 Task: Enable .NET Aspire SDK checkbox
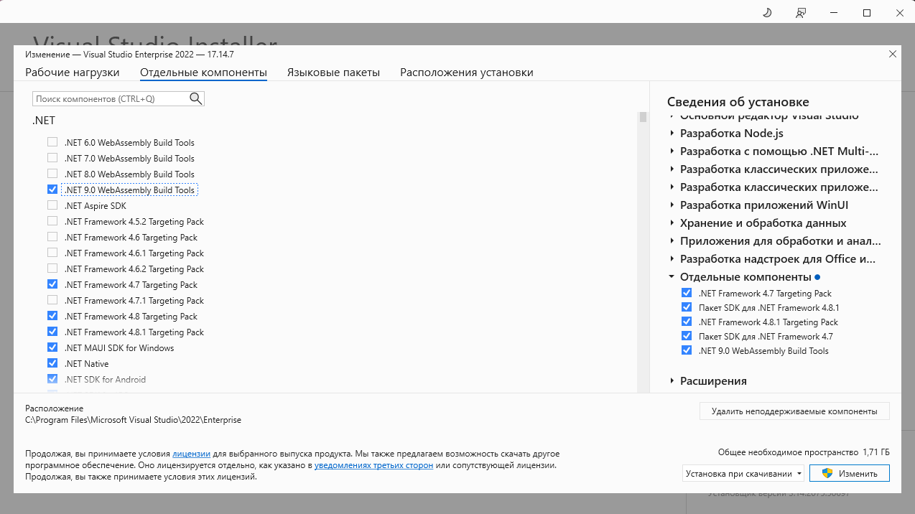(x=52, y=206)
